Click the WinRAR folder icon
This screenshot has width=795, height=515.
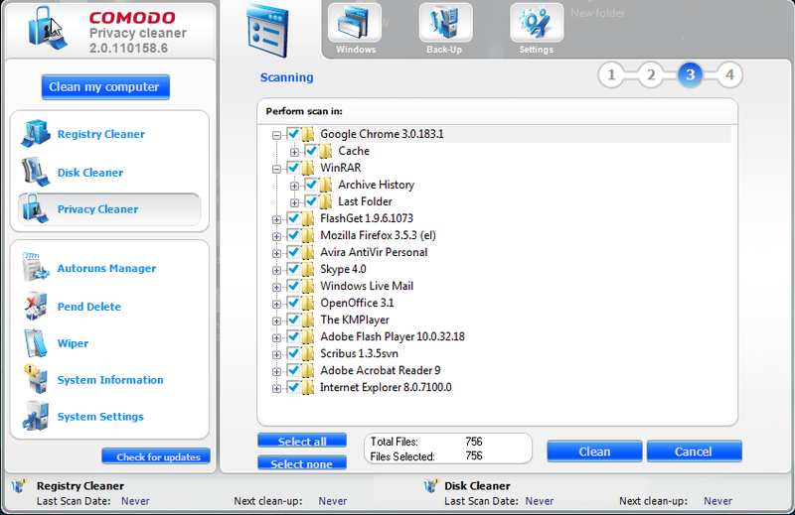tap(308, 168)
